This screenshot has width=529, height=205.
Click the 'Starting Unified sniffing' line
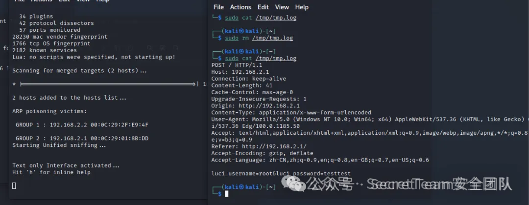[59, 145]
